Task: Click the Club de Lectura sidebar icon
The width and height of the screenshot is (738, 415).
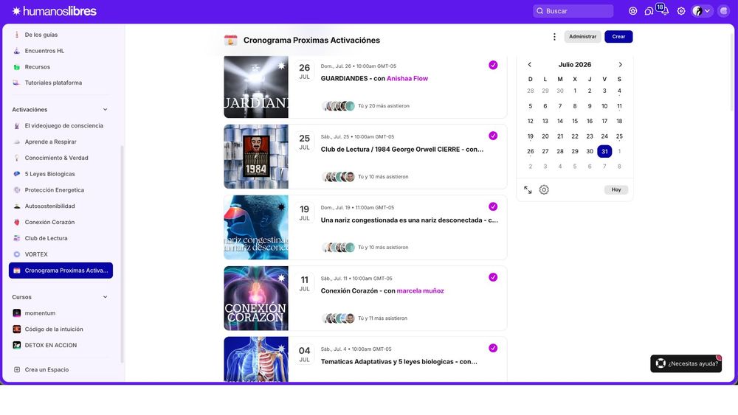Action: tap(17, 238)
